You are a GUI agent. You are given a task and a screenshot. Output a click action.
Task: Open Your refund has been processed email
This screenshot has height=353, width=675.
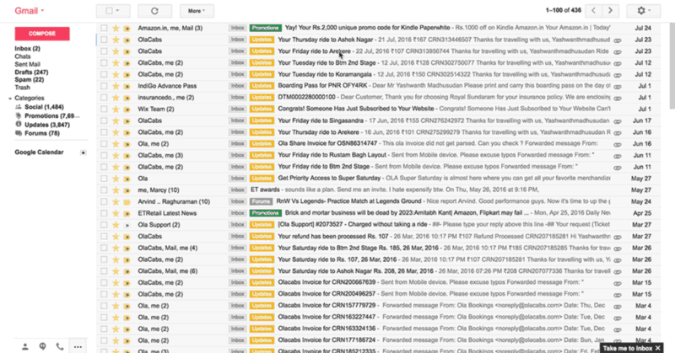point(333,237)
